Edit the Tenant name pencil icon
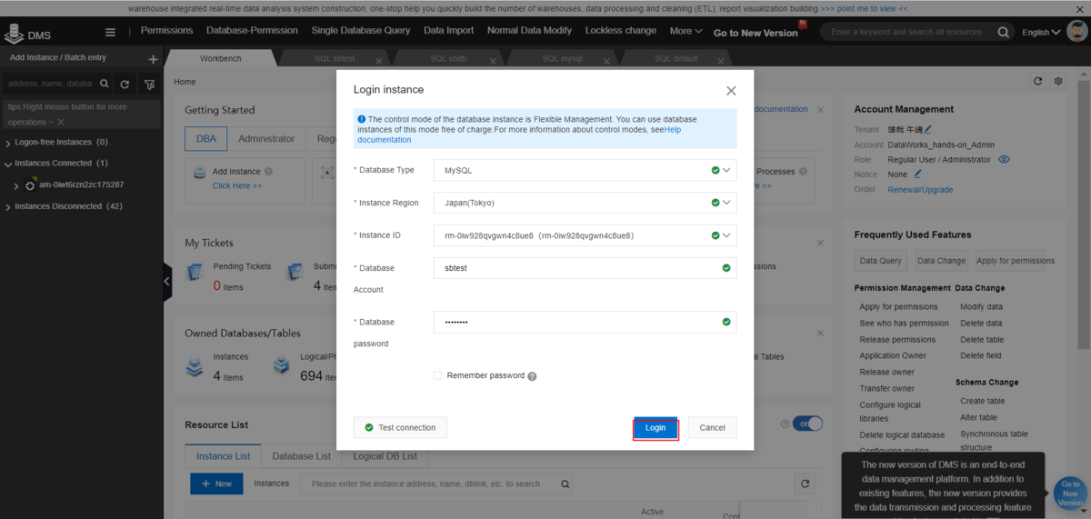Screen dimensions: 1091x519 pos(927,129)
